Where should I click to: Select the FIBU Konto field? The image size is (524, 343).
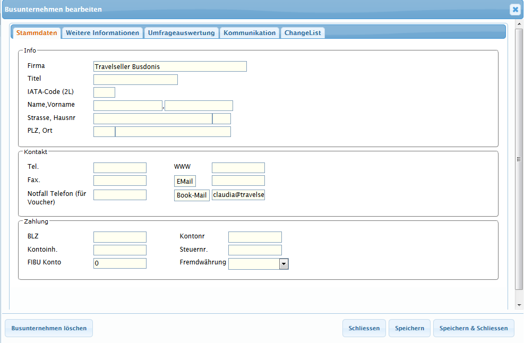120,263
